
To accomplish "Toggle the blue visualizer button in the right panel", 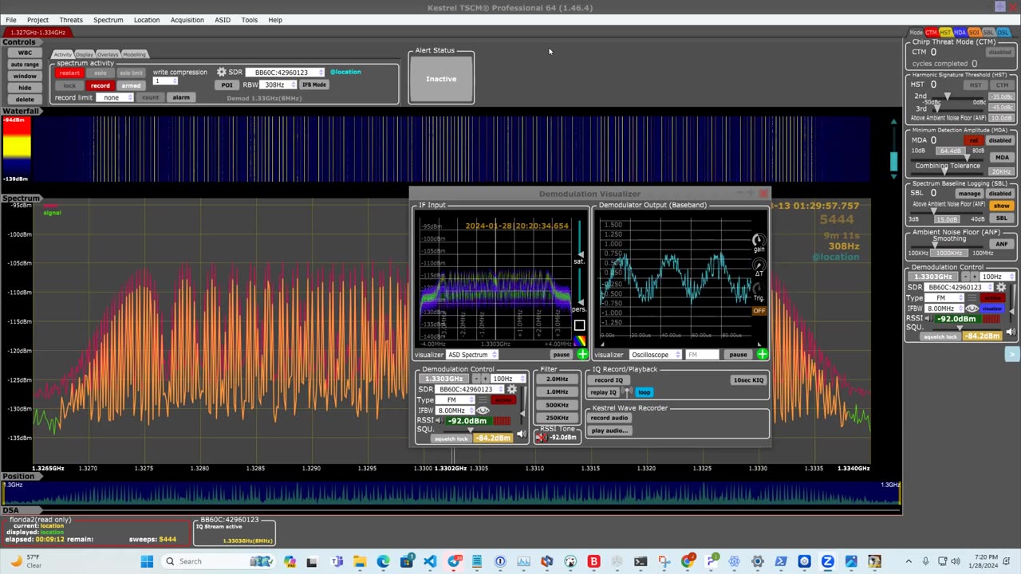I will click(991, 309).
